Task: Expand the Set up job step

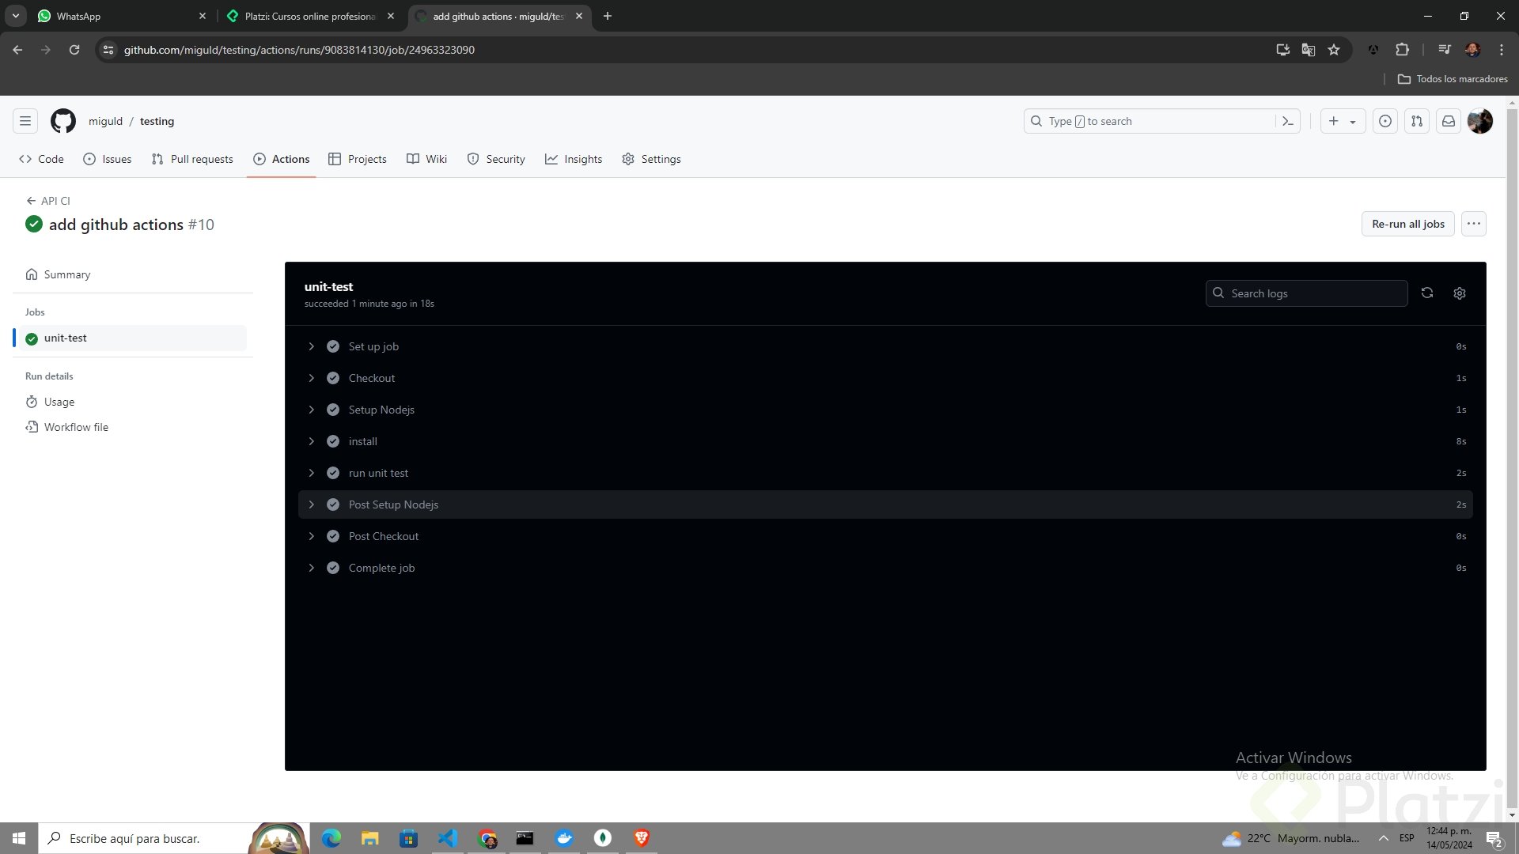Action: [312, 346]
